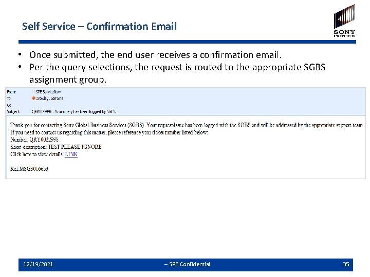Click the Ref:MSG3016653 reference text
370x277 pixels.
[x=29, y=169]
